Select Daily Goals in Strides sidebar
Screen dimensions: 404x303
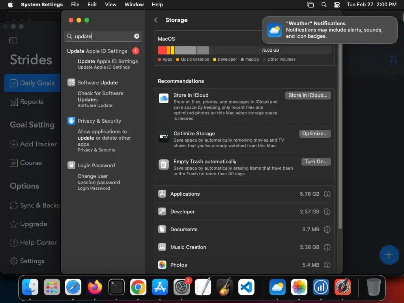(32, 83)
